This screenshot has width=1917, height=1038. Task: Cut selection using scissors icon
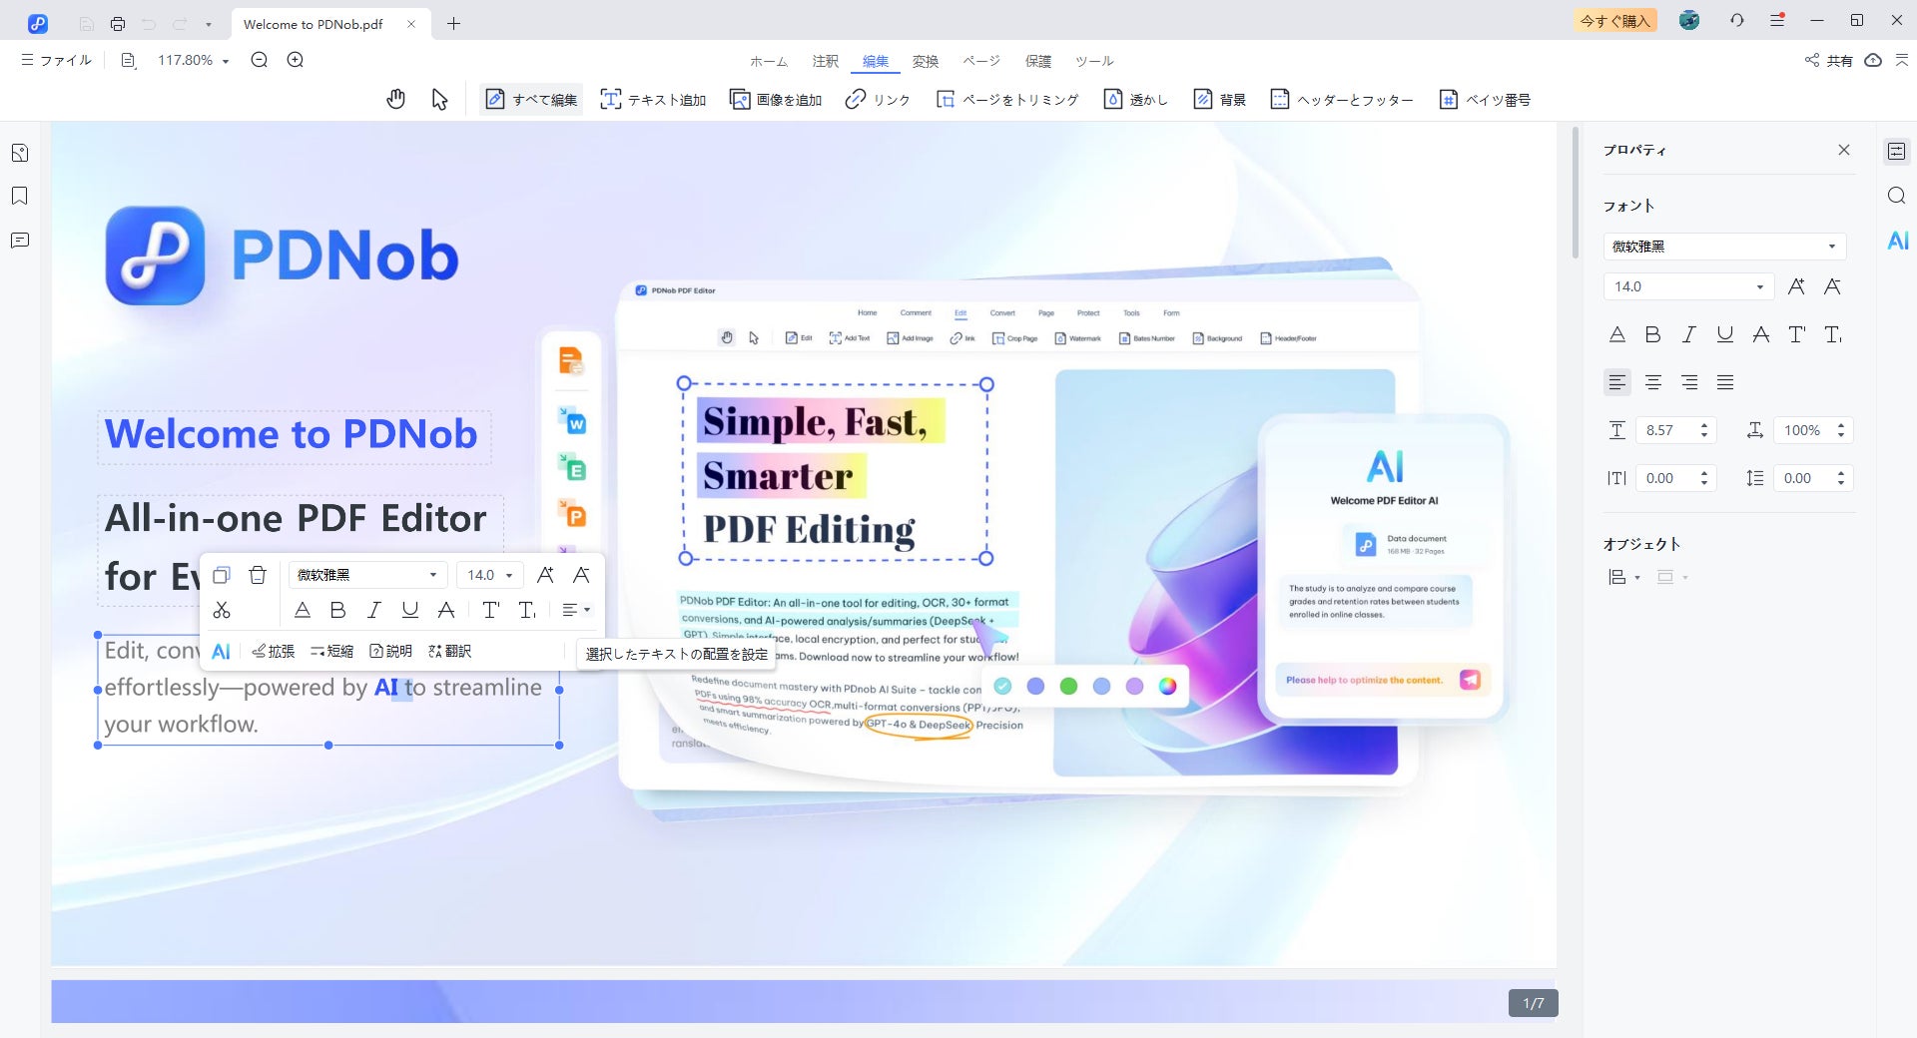pos(222,610)
